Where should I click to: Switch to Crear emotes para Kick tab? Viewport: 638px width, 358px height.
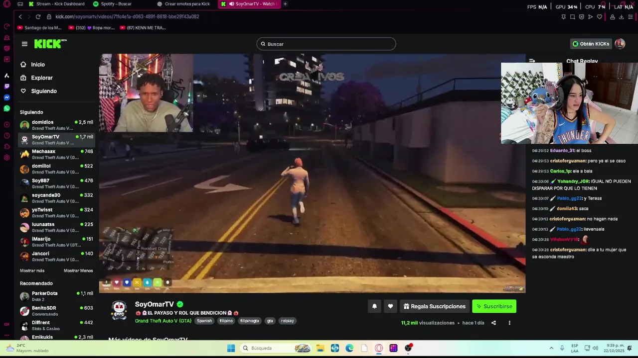[x=183, y=4]
